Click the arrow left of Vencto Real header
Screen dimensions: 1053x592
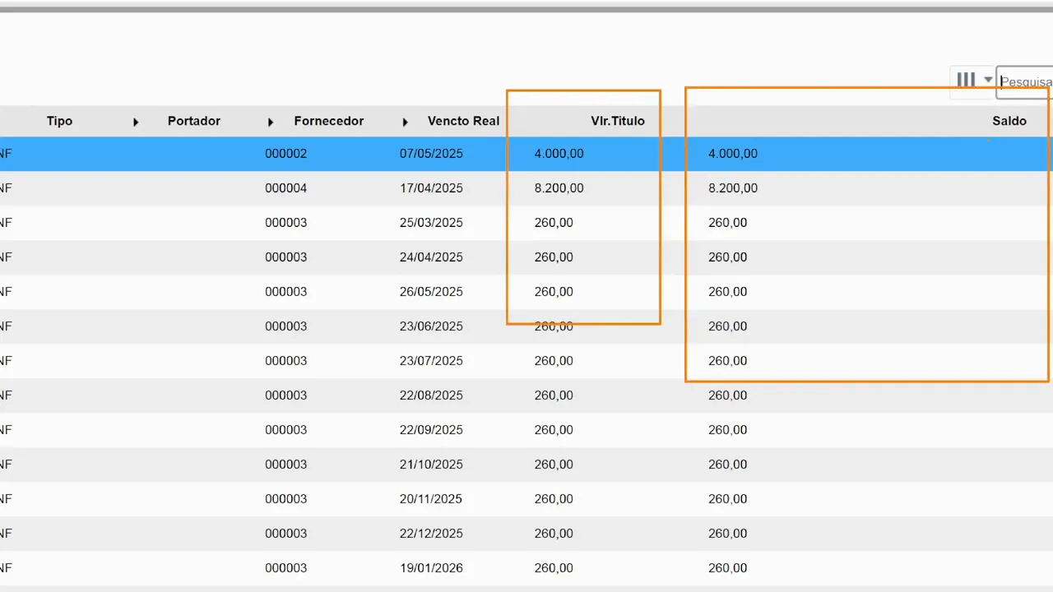[x=405, y=122]
